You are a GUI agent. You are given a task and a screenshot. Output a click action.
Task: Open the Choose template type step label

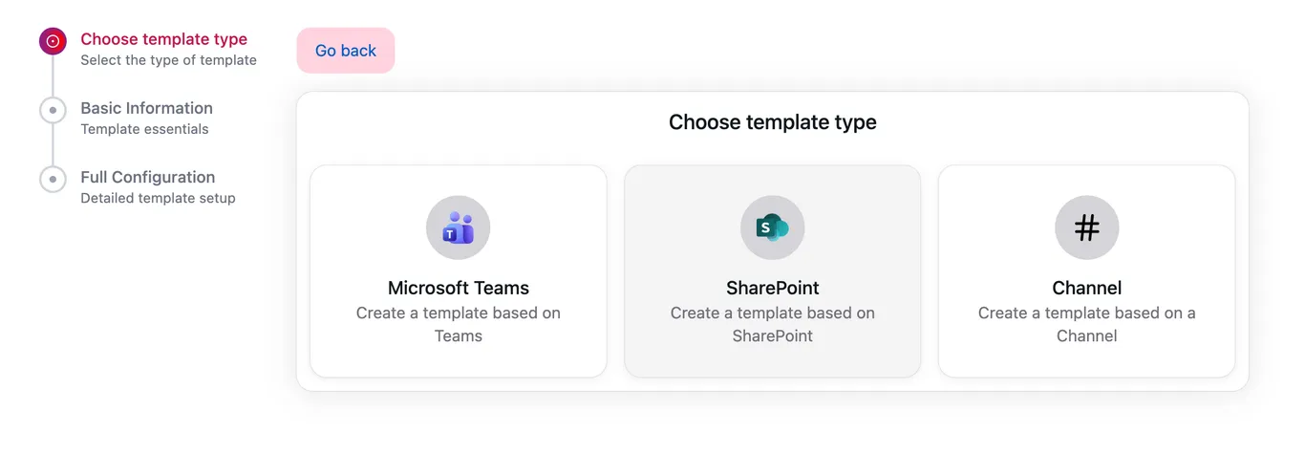click(x=164, y=39)
